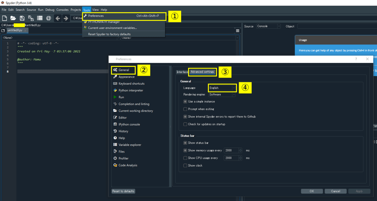This screenshot has width=377, height=201.
Task: Toggle Show status bar checkbox
Action: point(185,143)
